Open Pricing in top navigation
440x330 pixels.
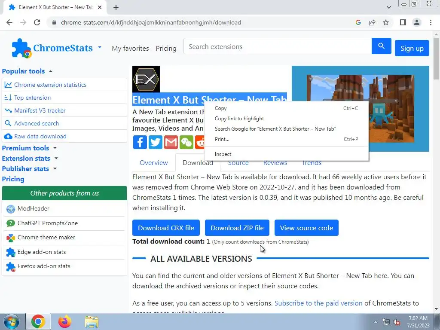(x=166, y=49)
